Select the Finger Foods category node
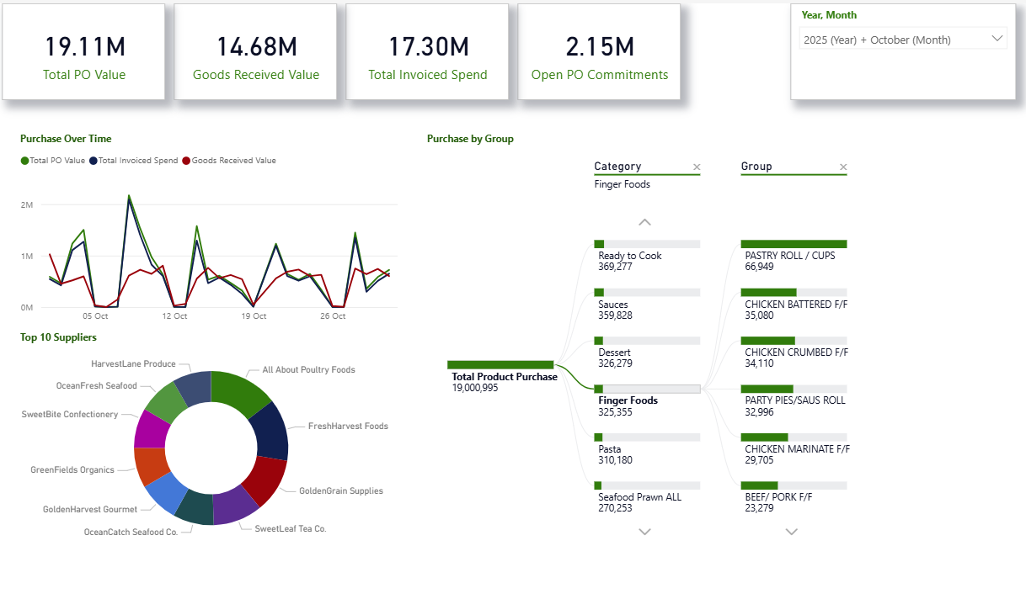 (x=647, y=390)
